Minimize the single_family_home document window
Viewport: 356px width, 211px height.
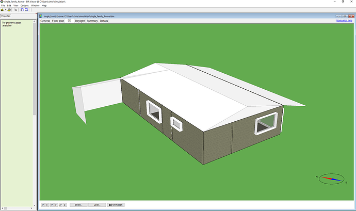pos(338,16)
